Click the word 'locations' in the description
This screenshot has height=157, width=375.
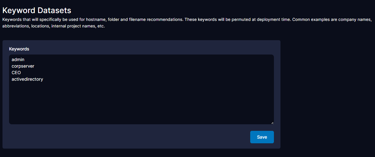tap(38, 26)
